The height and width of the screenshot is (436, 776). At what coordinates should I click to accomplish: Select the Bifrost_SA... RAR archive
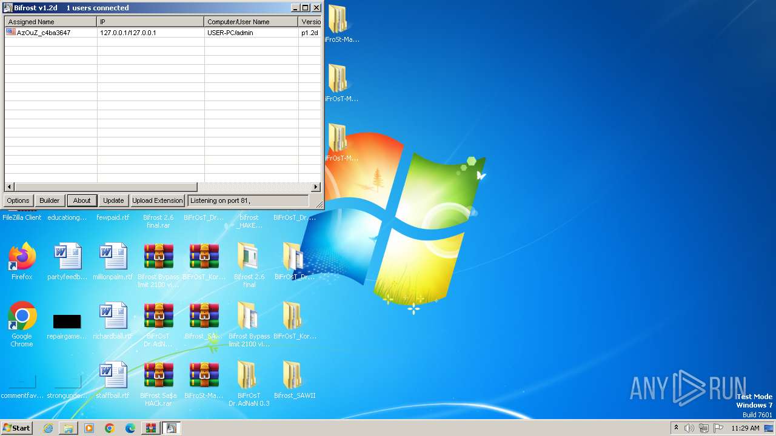point(204,321)
